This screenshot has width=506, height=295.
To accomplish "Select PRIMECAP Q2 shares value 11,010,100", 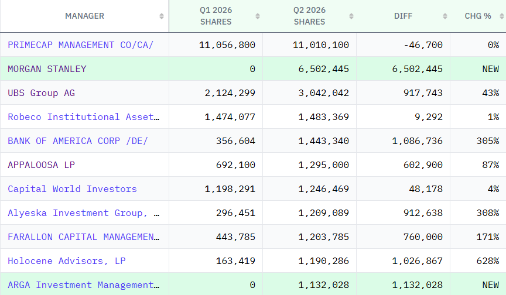I will coord(321,45).
